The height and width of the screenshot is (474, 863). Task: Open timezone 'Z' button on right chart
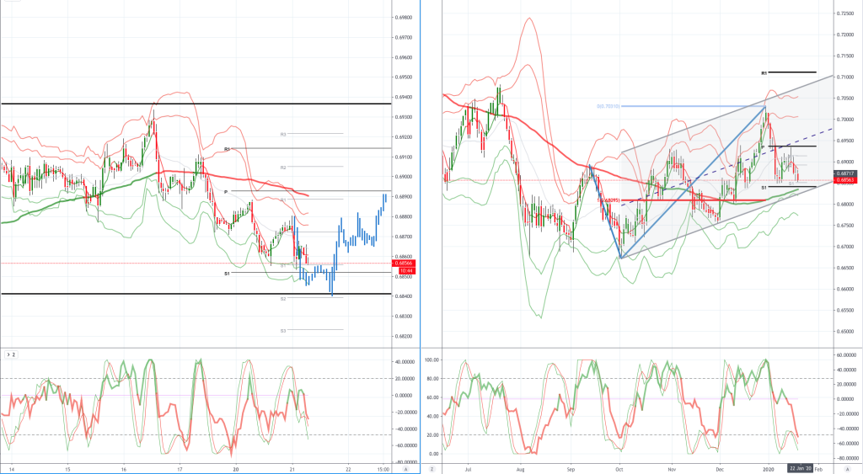pos(432,470)
